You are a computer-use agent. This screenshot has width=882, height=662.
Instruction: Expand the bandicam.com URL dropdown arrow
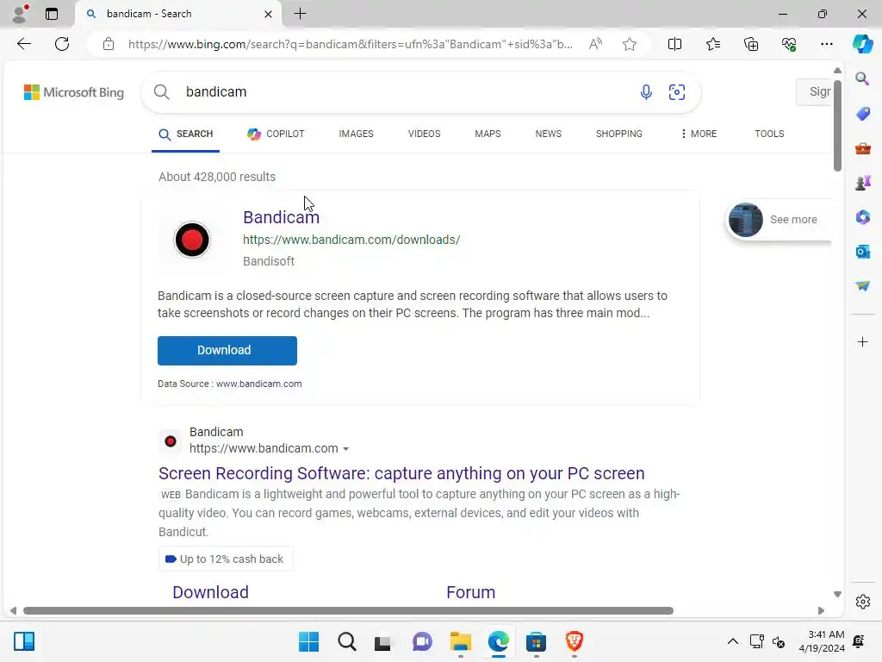pos(346,449)
